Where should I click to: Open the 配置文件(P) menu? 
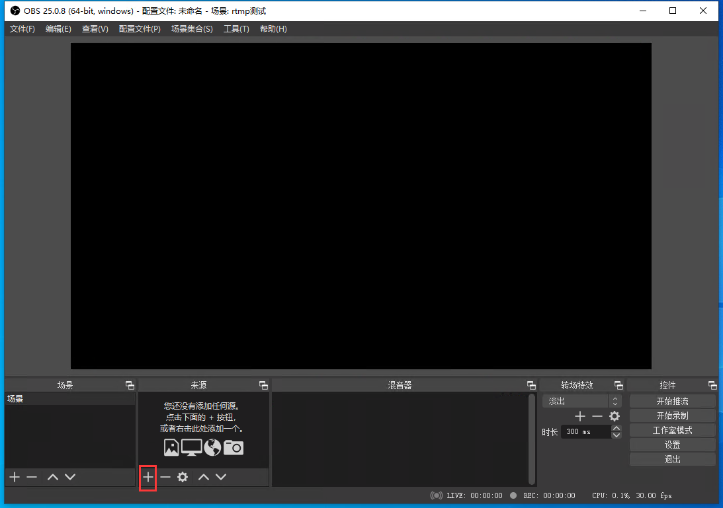click(140, 29)
